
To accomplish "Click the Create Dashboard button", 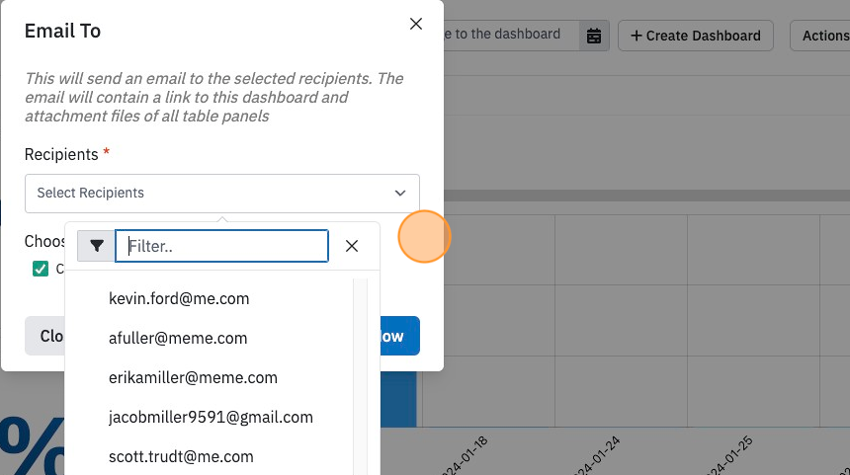I will 696,36.
